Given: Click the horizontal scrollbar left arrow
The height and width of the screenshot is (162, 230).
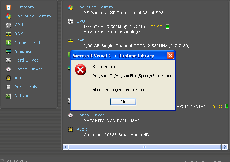Looking at the screenshot, I should tap(66, 147).
